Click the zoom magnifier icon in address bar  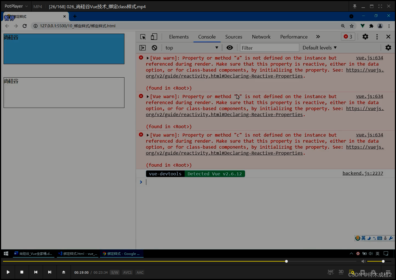coord(343,26)
